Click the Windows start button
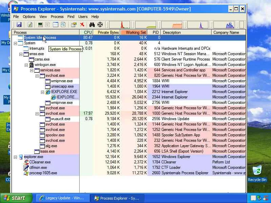 click(16, 198)
